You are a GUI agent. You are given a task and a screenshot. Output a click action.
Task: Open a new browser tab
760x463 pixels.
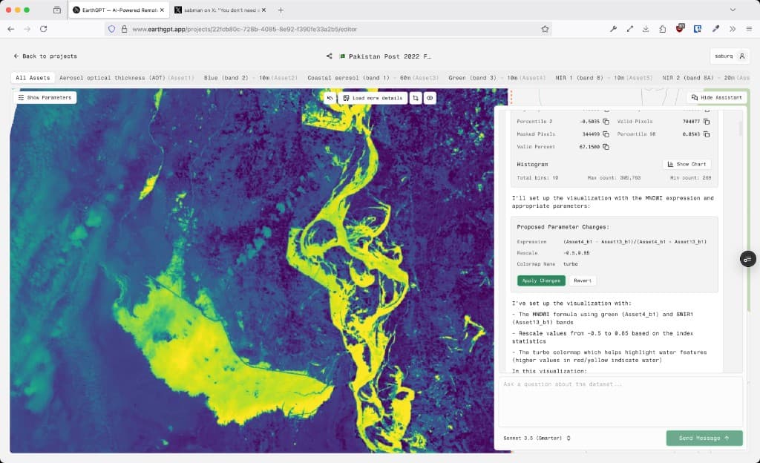point(281,10)
